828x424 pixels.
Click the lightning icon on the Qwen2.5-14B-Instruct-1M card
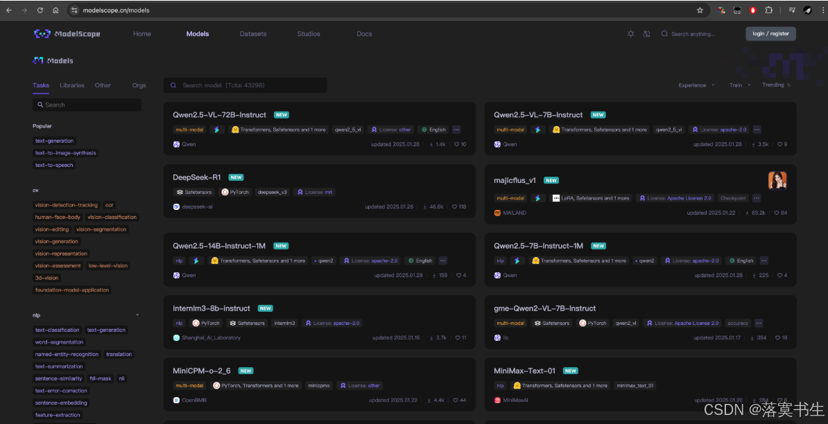196,260
